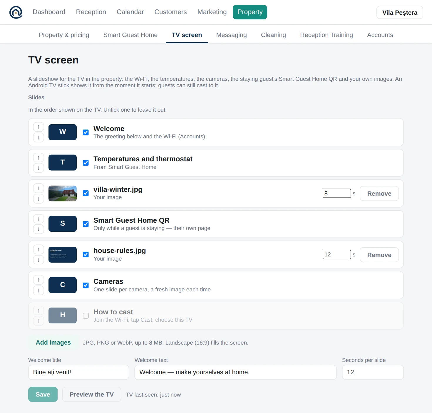
Task: Open the Smart Guest Home tab
Action: 130,35
